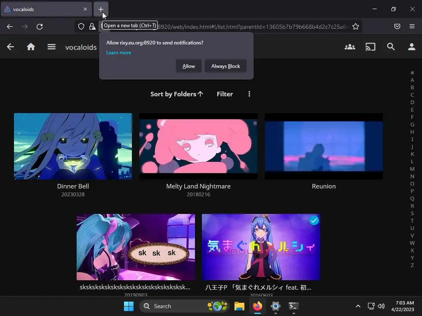422x316 pixels.
Task: Jump to letter Z in alphabet picker
Action: (x=412, y=265)
